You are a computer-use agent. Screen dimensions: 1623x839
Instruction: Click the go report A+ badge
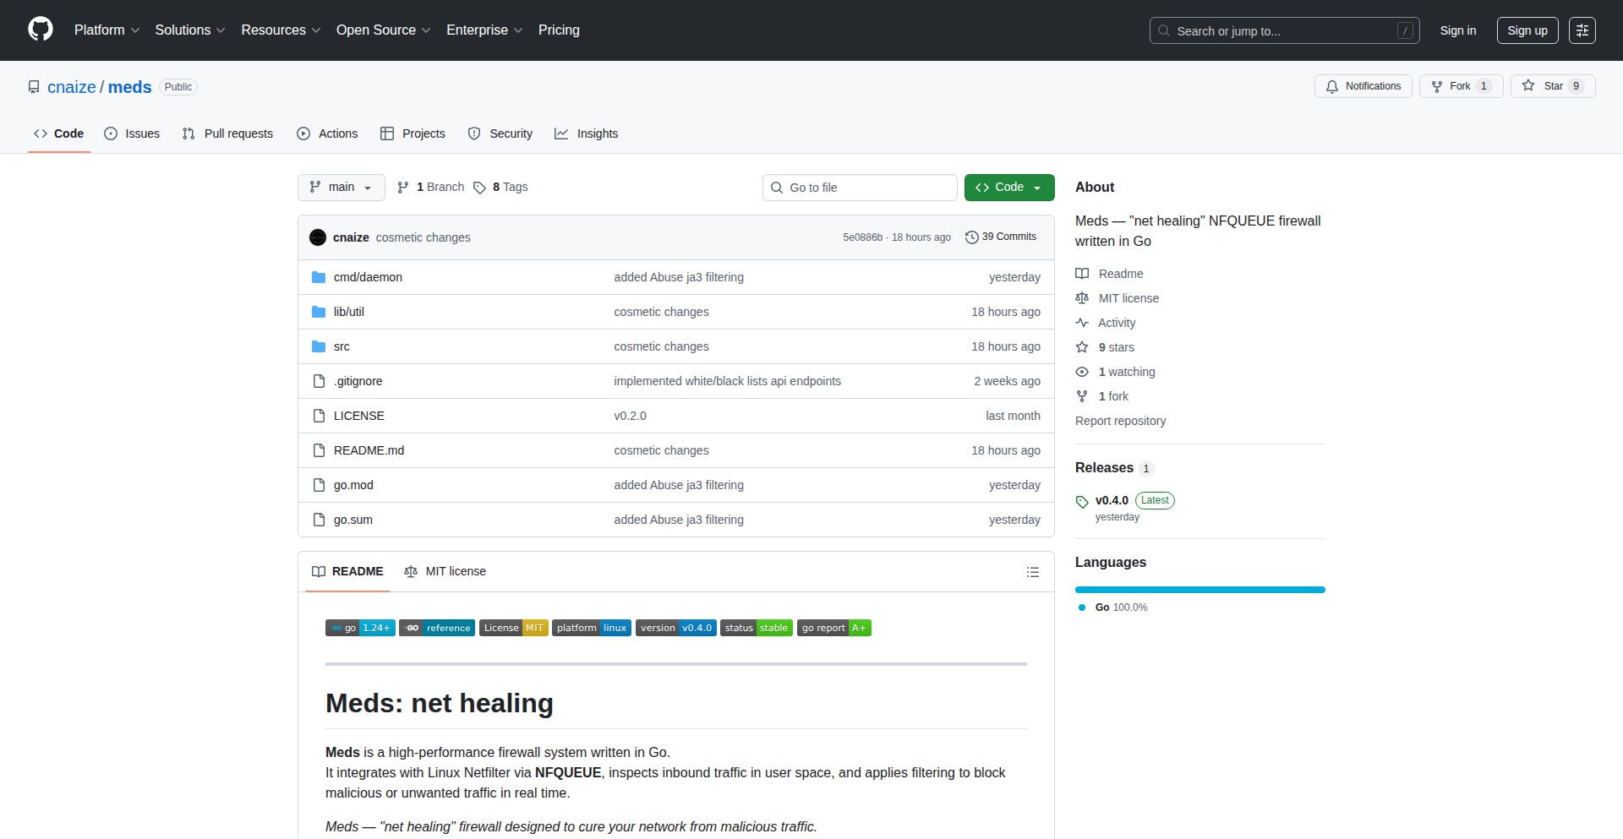pyautogui.click(x=833, y=628)
